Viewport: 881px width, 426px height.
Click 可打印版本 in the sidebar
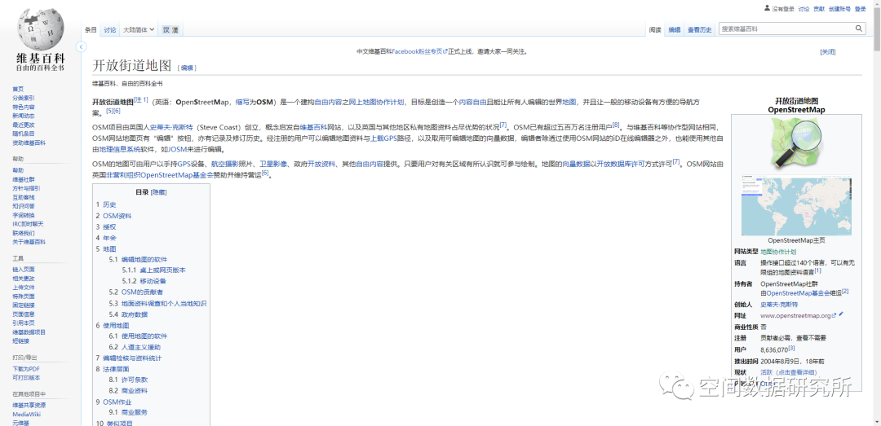pyautogui.click(x=26, y=378)
